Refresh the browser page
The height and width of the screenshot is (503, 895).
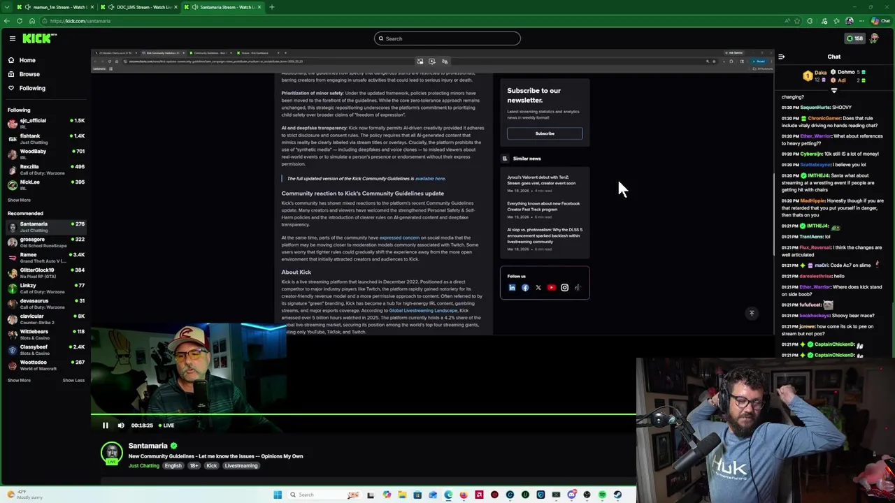coord(20,21)
